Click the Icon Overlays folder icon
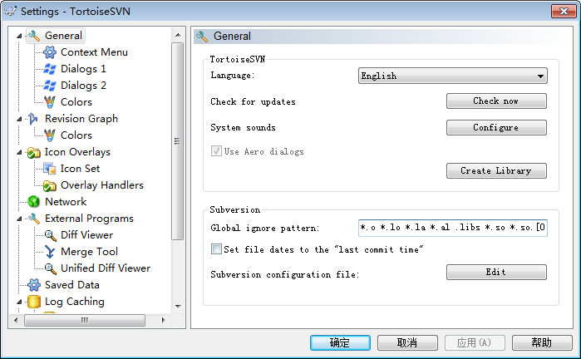 [33, 152]
